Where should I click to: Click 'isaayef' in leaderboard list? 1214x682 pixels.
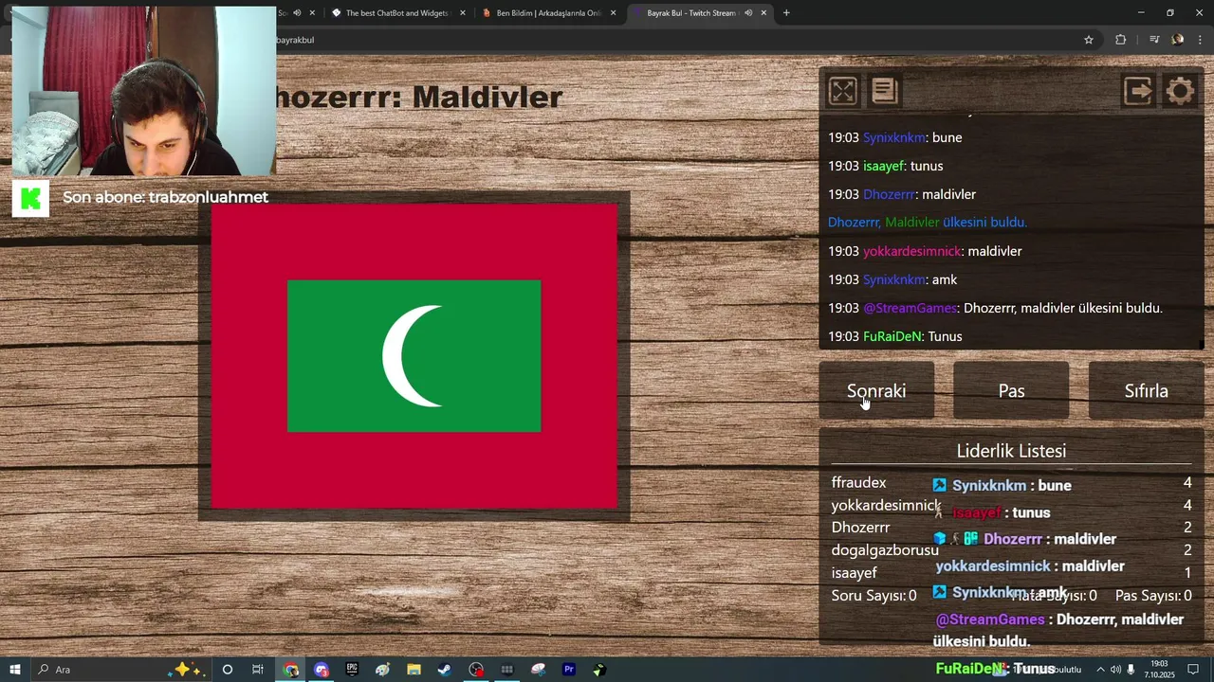(x=855, y=573)
